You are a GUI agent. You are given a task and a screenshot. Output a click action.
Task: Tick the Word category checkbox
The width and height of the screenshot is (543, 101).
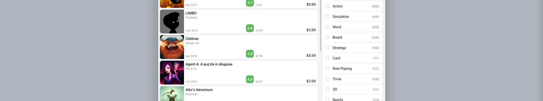pyautogui.click(x=327, y=27)
